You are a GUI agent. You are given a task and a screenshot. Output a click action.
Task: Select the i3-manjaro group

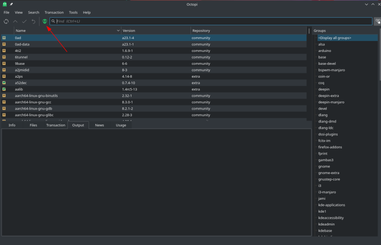point(327,192)
